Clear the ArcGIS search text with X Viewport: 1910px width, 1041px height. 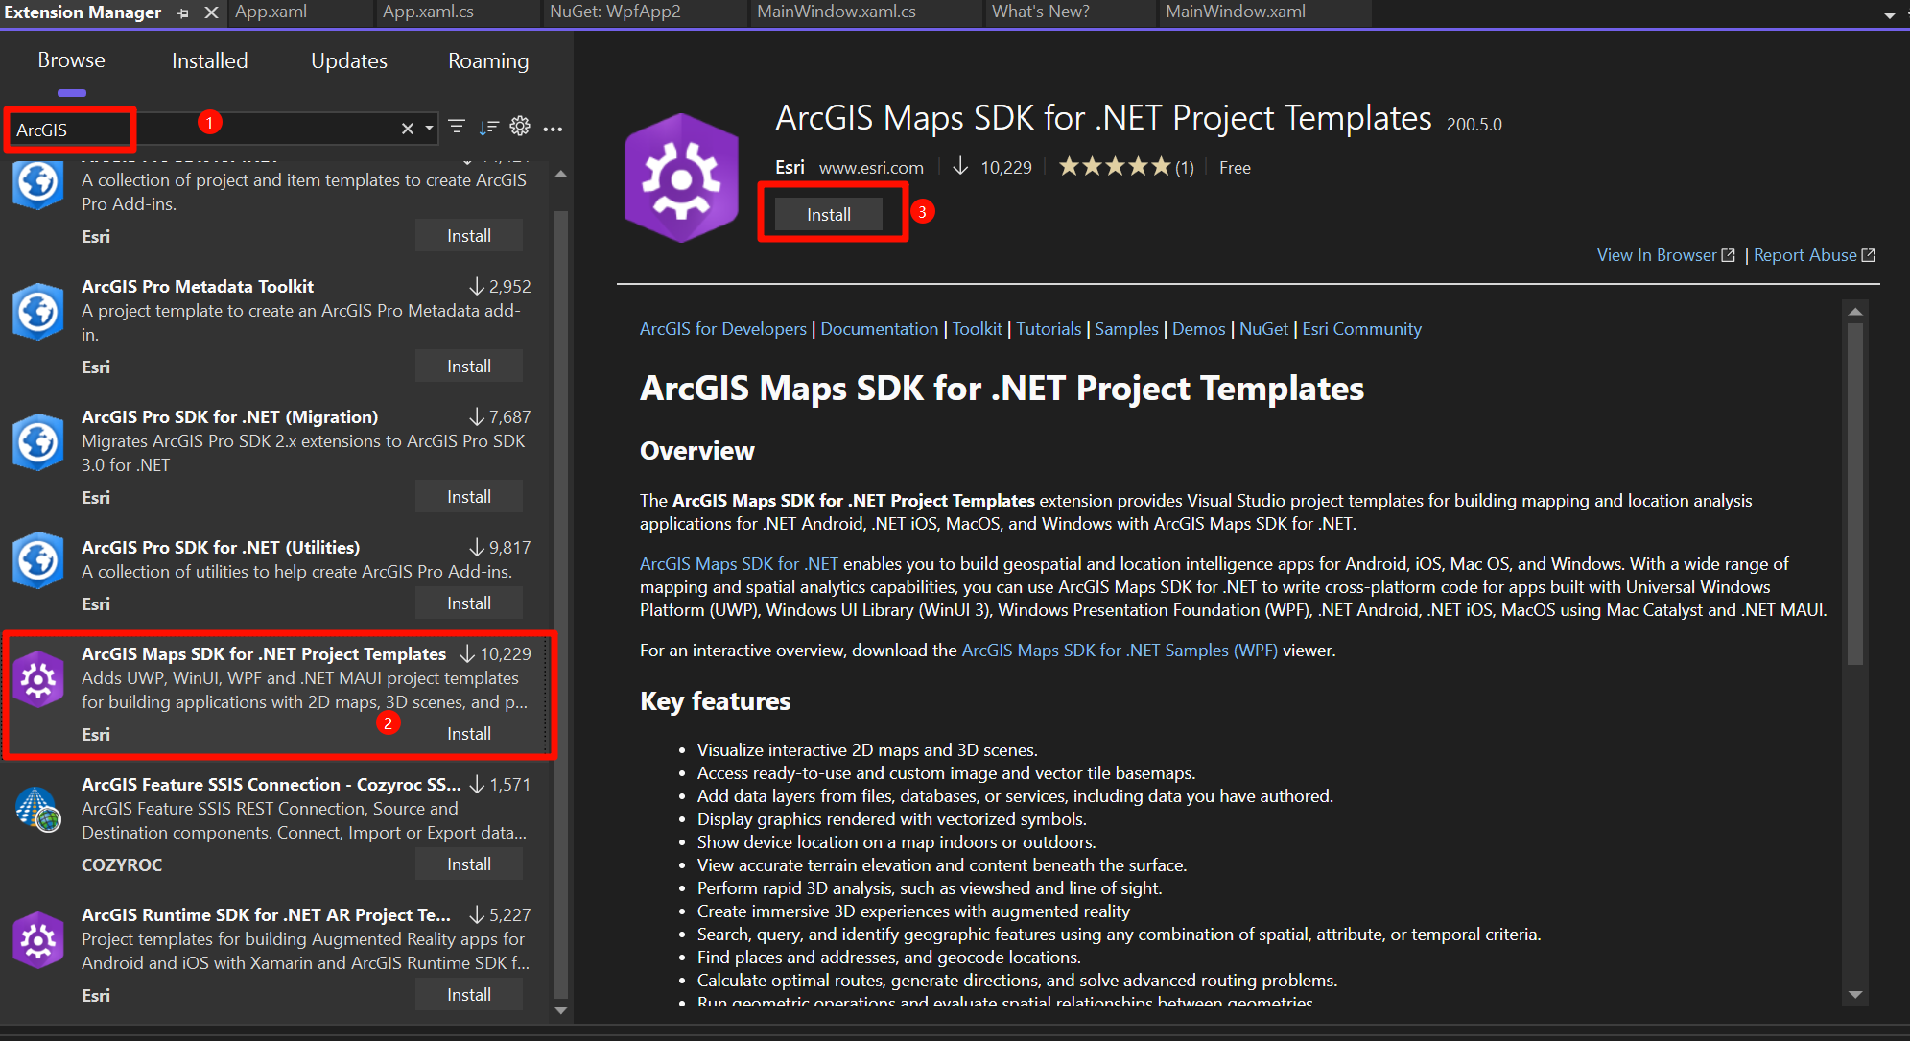[408, 129]
